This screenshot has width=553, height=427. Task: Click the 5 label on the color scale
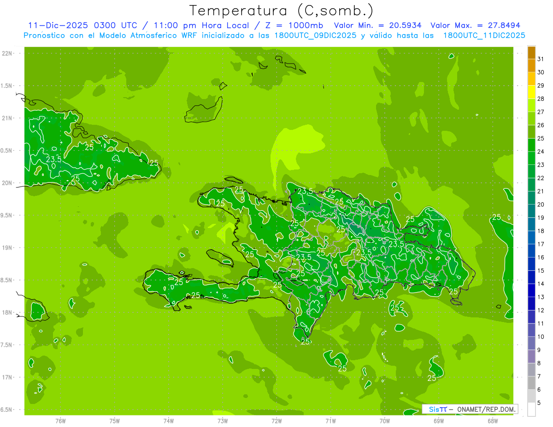[540, 403]
